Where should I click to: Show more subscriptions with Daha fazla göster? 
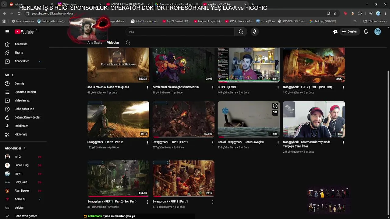[26, 216]
